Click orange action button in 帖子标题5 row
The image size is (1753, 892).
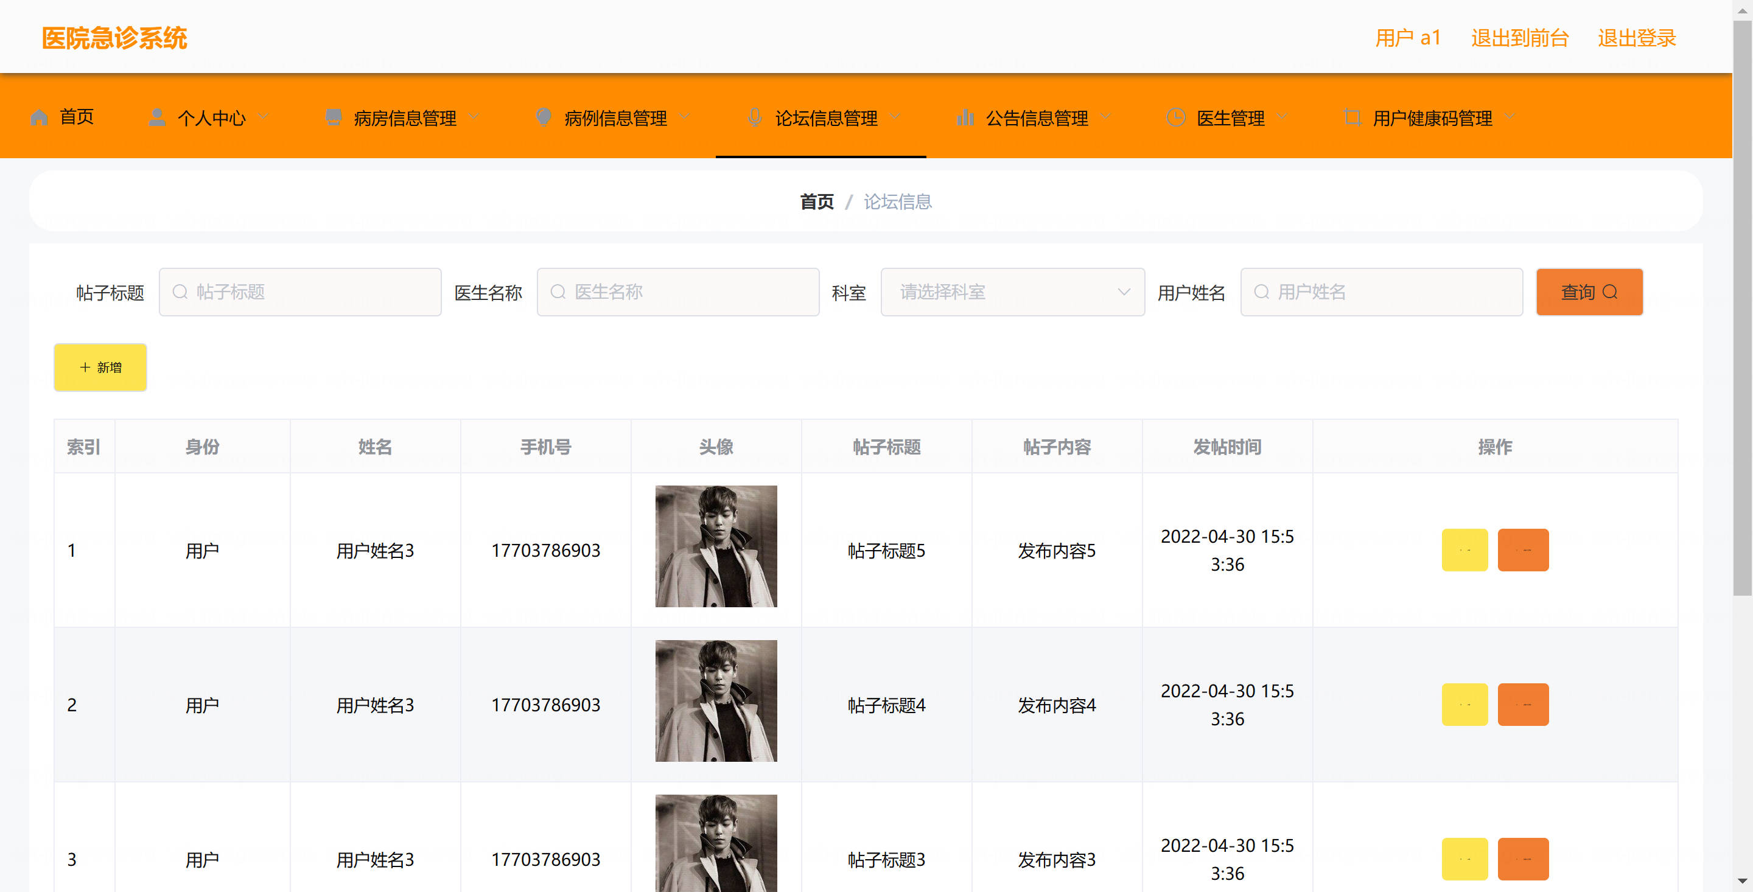click(x=1523, y=550)
